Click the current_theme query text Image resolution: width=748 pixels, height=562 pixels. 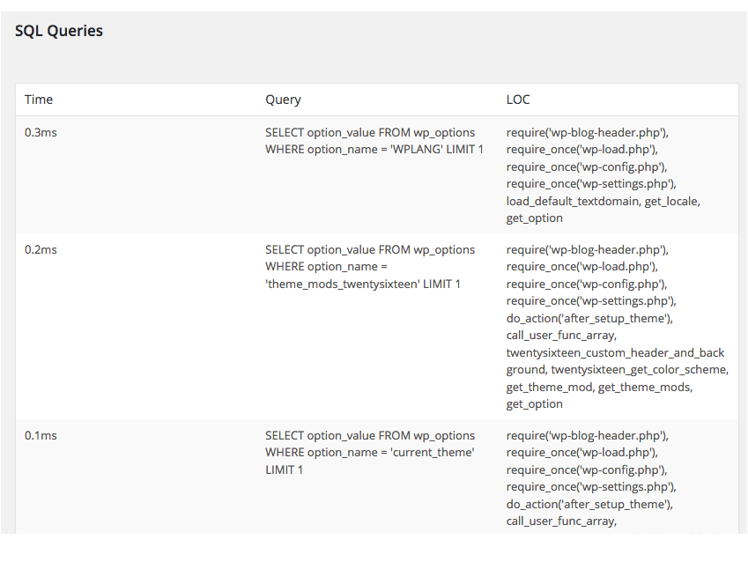coord(370,453)
